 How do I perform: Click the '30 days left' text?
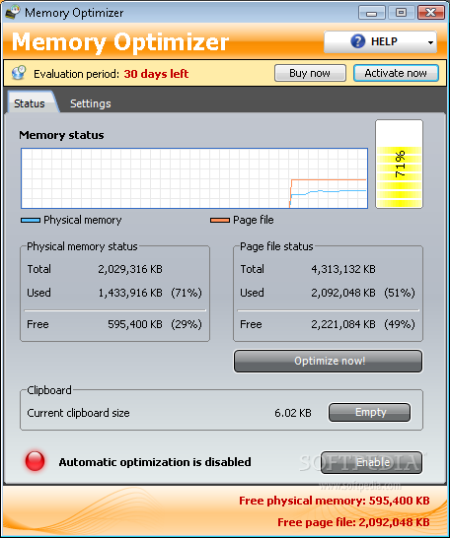tap(156, 74)
